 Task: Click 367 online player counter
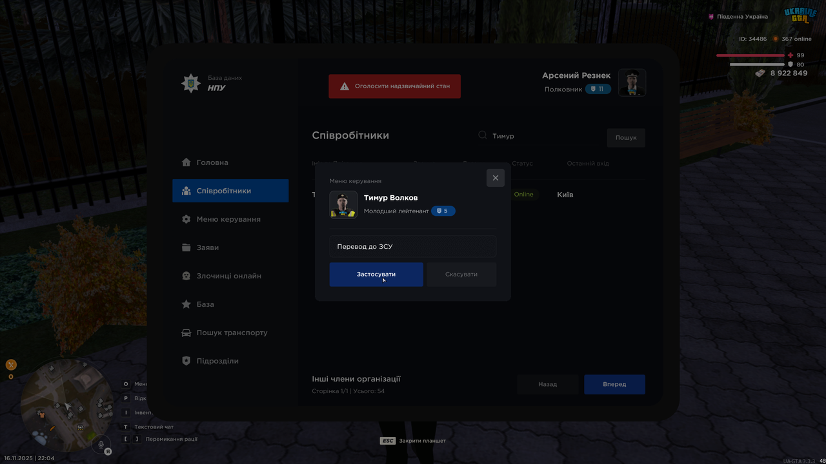click(796, 39)
